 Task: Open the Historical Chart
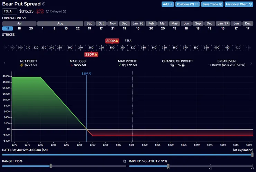[x=239, y=4]
